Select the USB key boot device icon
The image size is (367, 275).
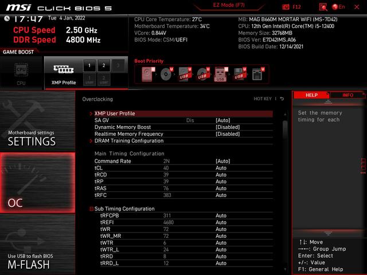[x=221, y=74]
